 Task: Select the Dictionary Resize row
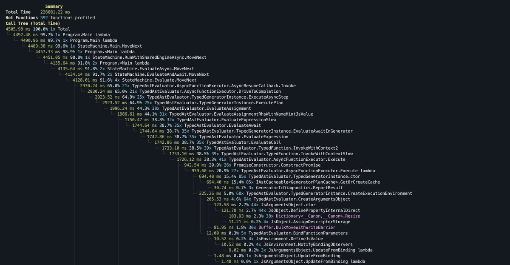[x=295, y=215]
